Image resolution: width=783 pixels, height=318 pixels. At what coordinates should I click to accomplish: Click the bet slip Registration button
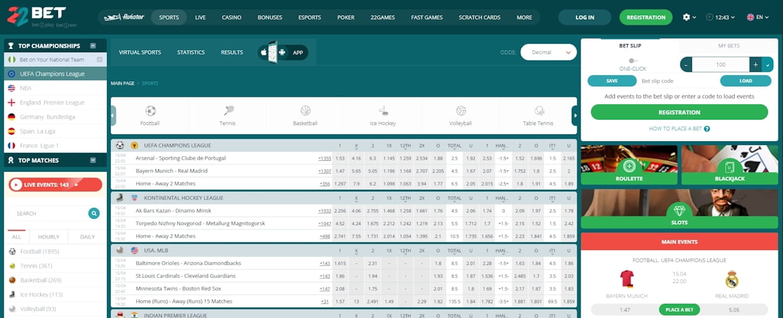(679, 112)
